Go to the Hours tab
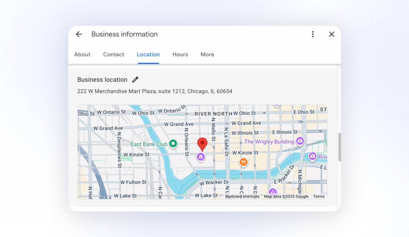Screen dimensions: 409x237 coord(180,55)
